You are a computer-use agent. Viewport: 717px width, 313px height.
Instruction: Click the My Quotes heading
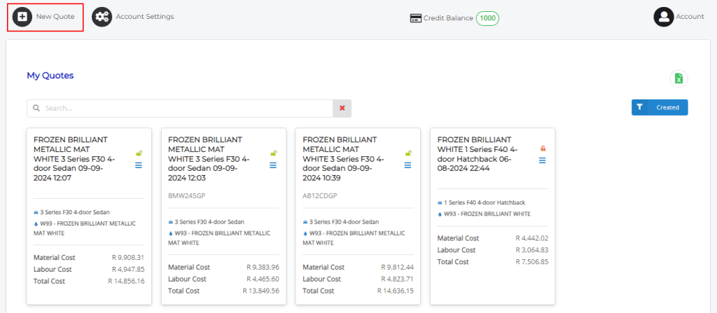pyautogui.click(x=50, y=75)
